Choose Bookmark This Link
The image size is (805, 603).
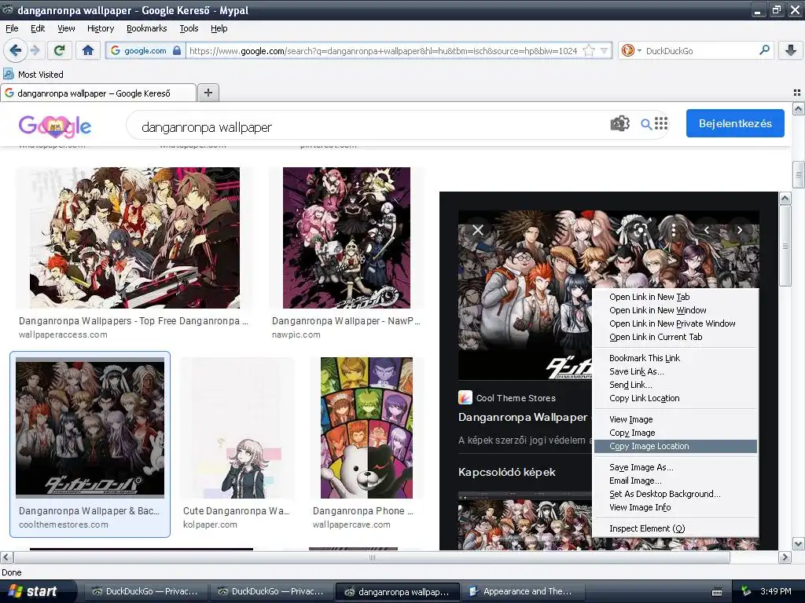[x=675, y=358]
